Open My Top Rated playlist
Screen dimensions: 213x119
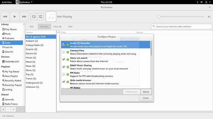click(x=10, y=72)
